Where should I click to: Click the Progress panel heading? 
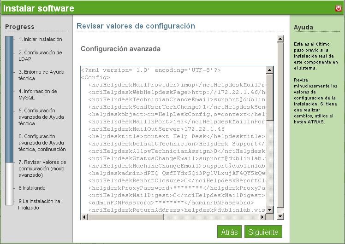click(20, 27)
